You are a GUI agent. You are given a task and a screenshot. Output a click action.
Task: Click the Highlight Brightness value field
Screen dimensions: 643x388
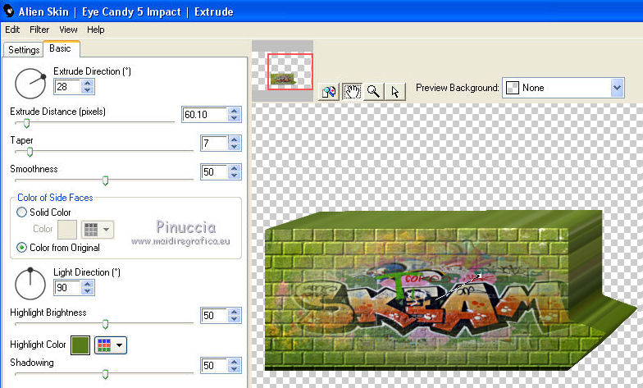[214, 315]
